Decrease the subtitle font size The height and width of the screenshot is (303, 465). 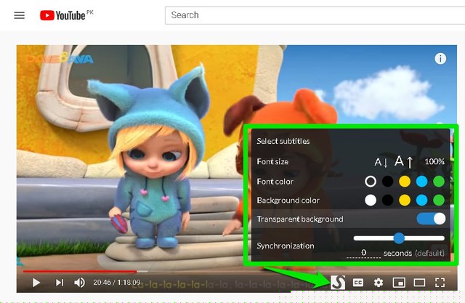click(381, 162)
